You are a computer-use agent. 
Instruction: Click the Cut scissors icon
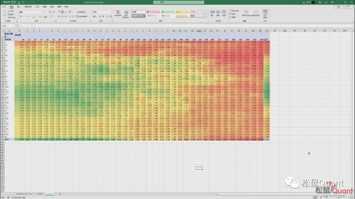coord(9,11)
